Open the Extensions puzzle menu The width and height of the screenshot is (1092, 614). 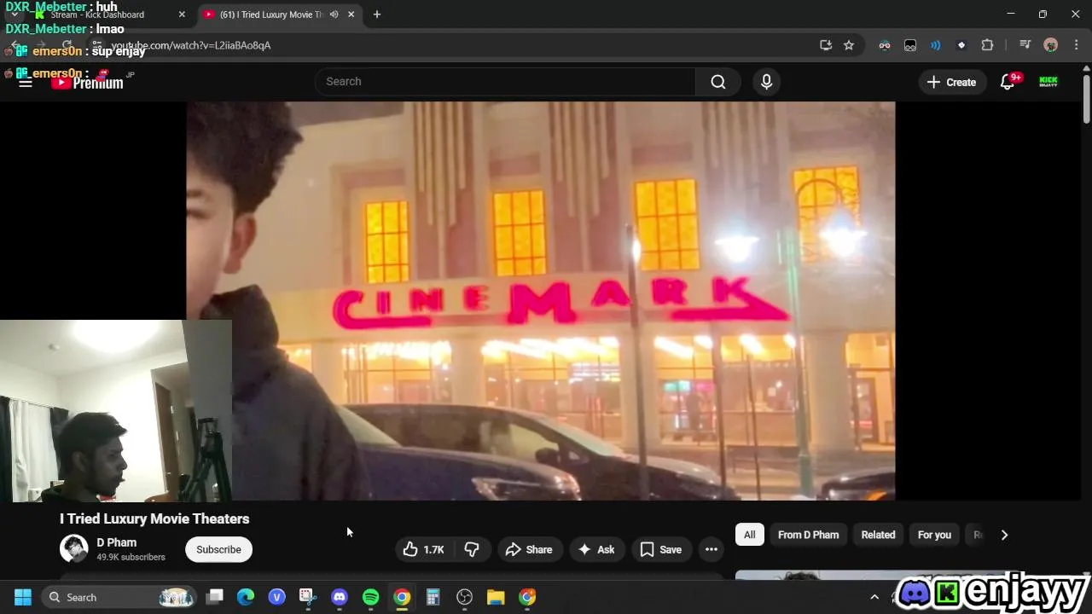pos(988,45)
